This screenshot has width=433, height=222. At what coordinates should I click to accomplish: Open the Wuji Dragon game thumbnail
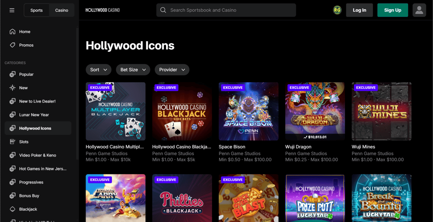pyautogui.click(x=315, y=111)
